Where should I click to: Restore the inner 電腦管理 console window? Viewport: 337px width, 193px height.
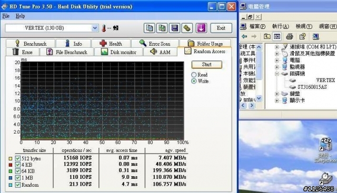[250, 17]
